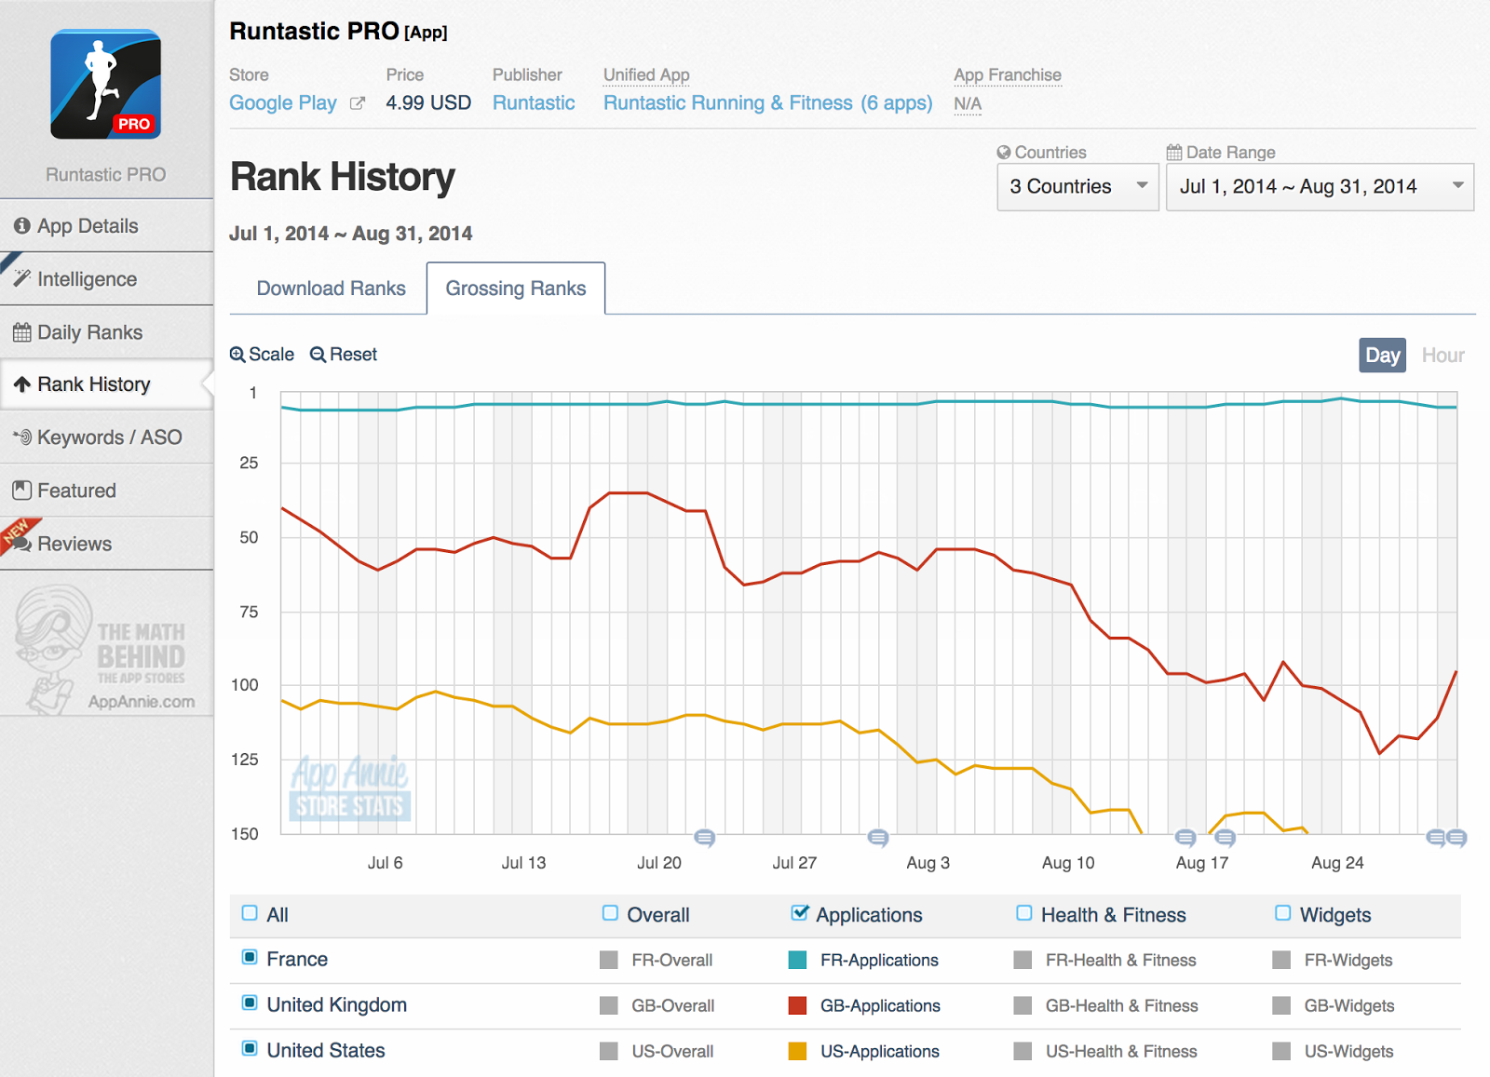
Task: Click the Reset magnifier icon
Action: pyautogui.click(x=318, y=355)
